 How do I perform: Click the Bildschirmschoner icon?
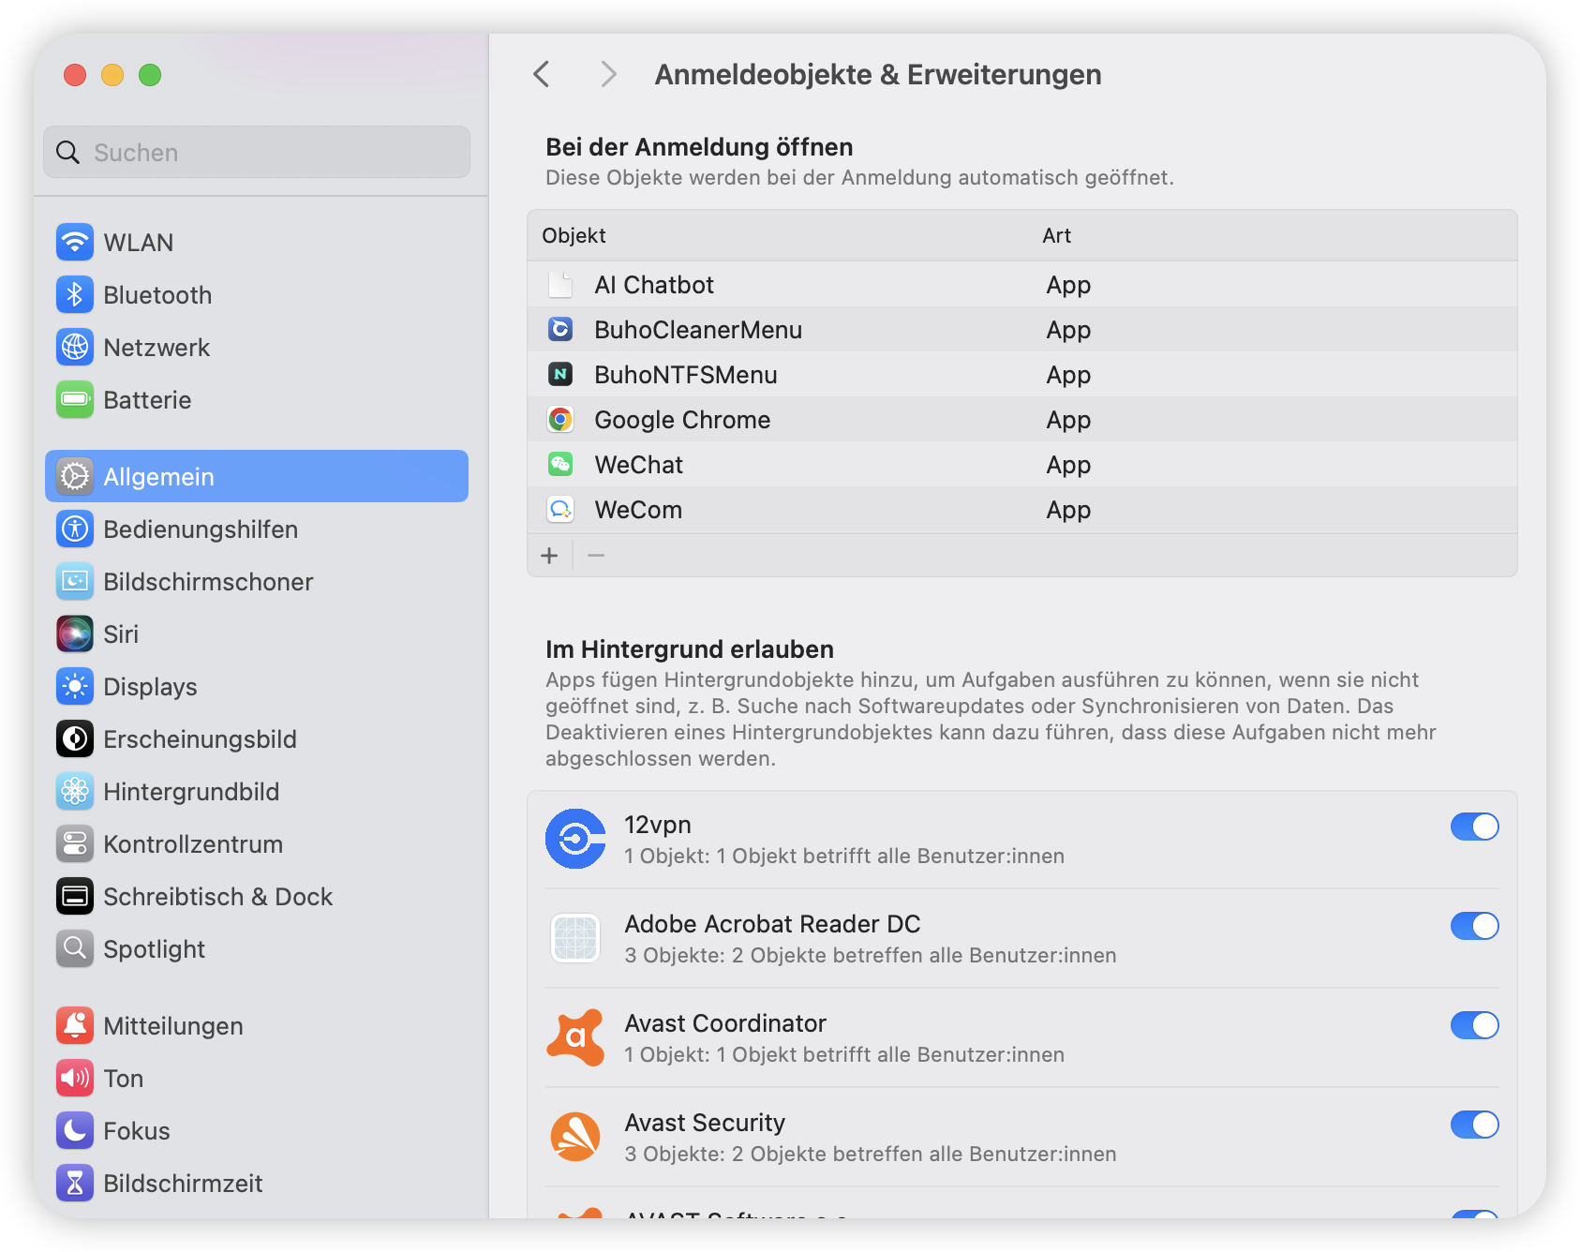[75, 581]
